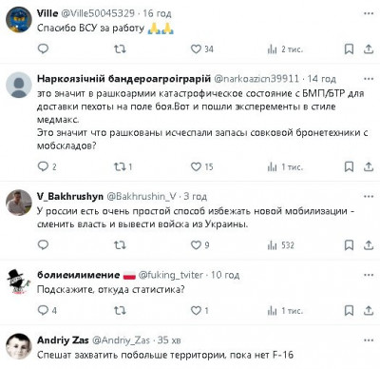Open more options on V_Bakhrushyn's tweet
380x369 pixels.
369,197
